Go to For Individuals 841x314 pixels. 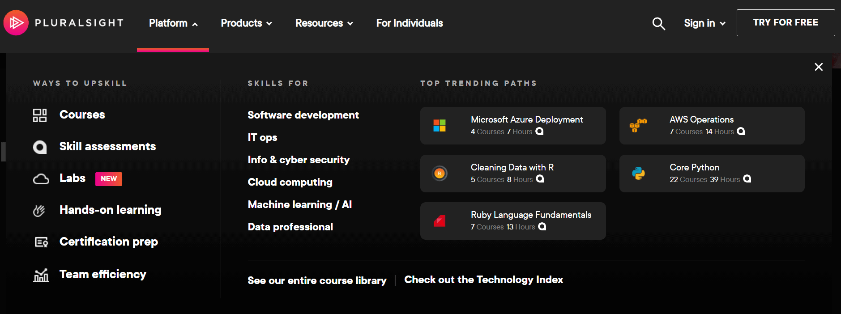coord(410,23)
